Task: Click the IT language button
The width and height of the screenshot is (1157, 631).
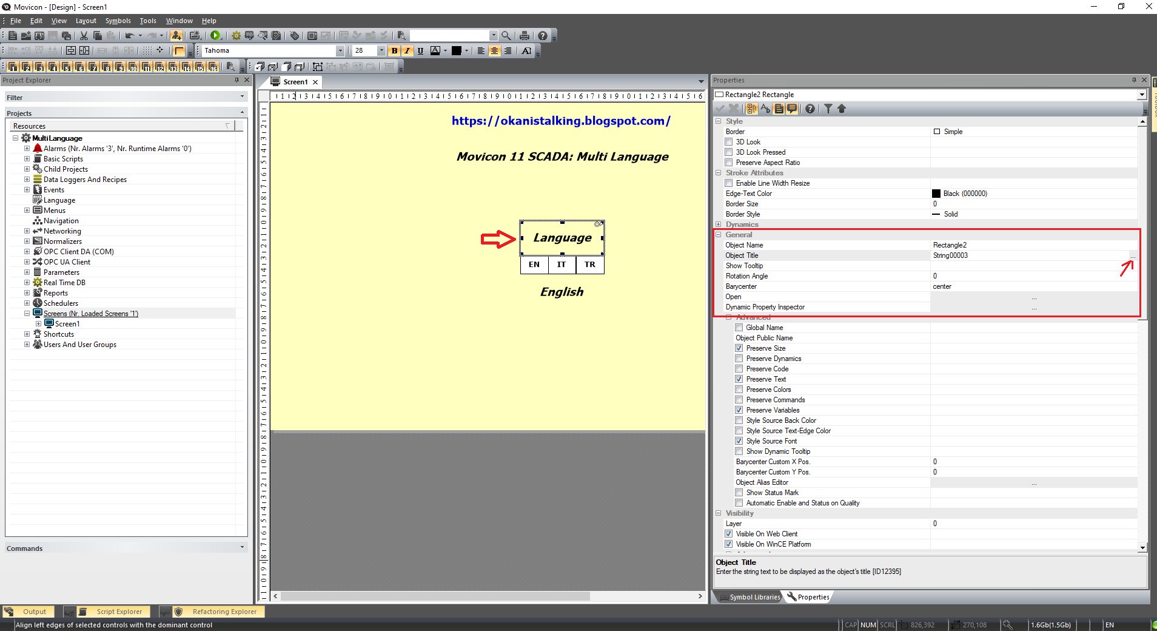Action: click(x=562, y=265)
